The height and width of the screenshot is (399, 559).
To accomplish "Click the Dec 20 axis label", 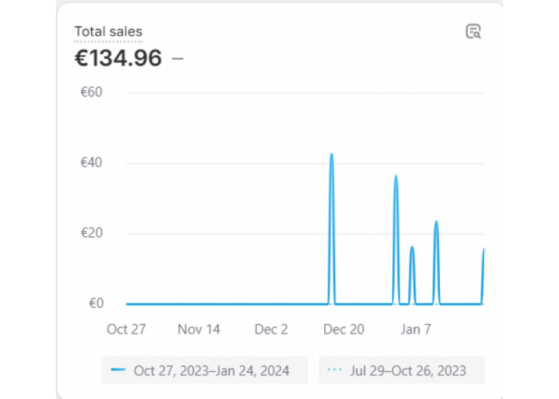I will 343,329.
